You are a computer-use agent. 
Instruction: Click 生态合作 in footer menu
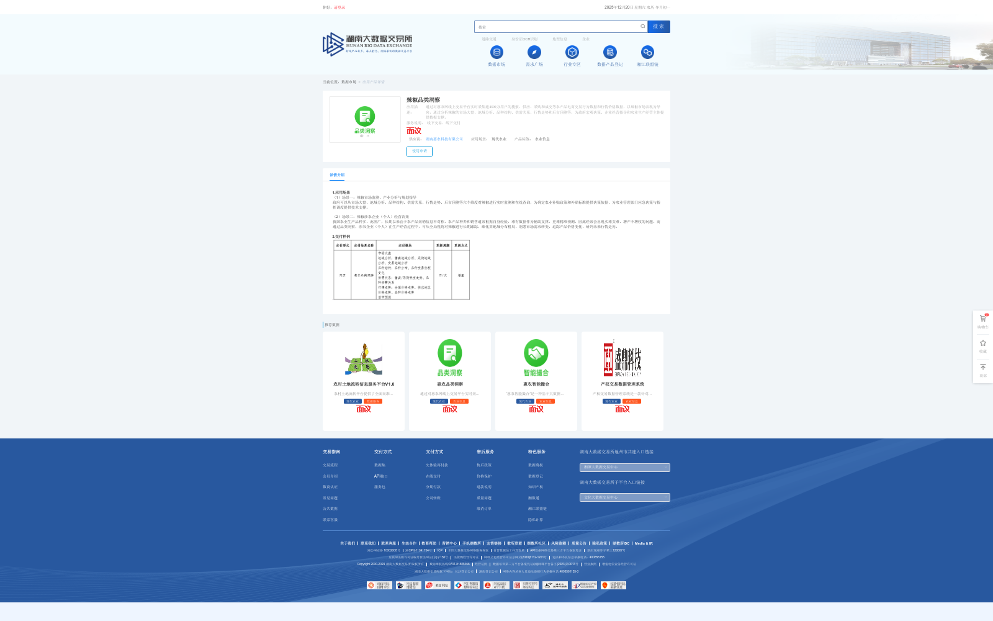click(x=409, y=543)
